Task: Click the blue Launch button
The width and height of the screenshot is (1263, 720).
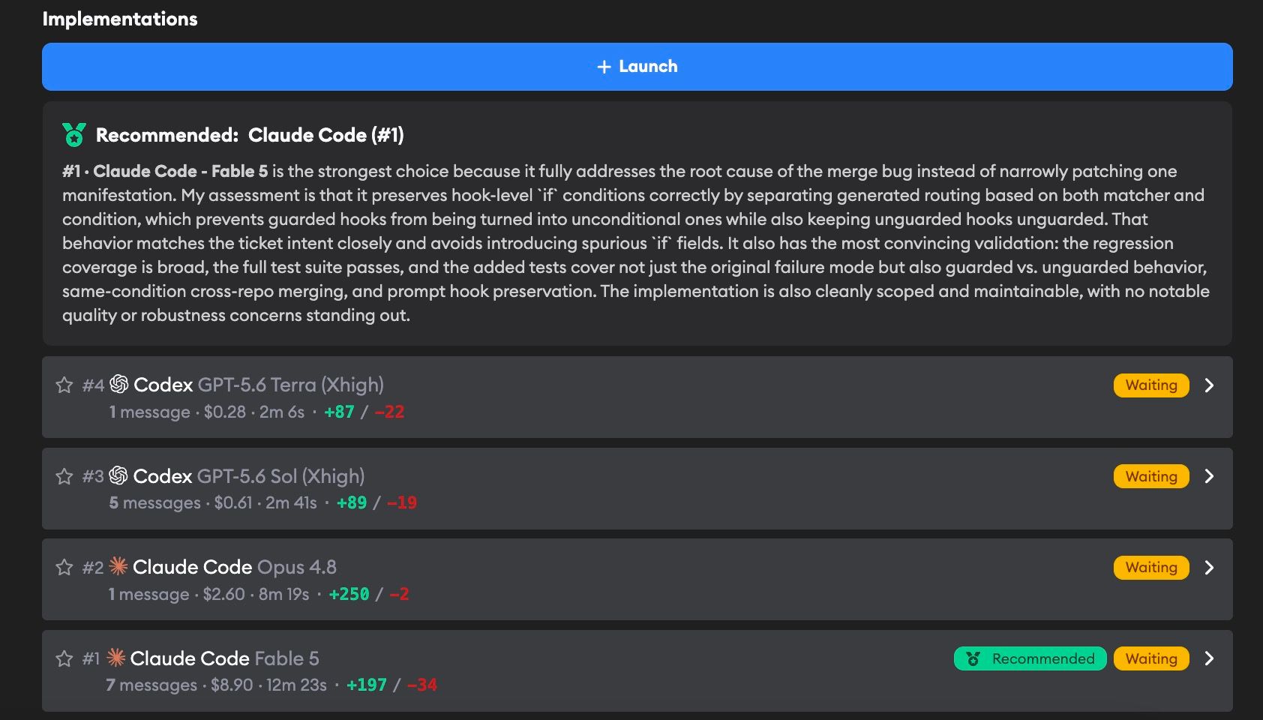Action: 637,67
